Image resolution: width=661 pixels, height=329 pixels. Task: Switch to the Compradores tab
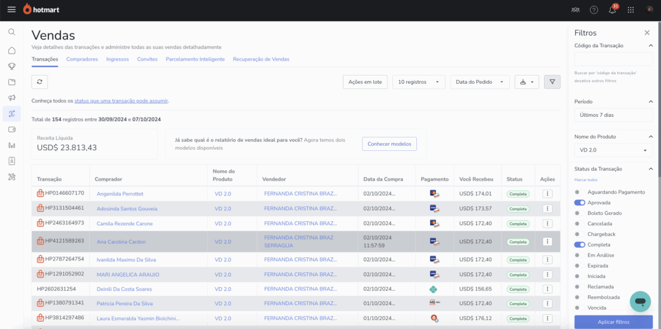point(82,59)
